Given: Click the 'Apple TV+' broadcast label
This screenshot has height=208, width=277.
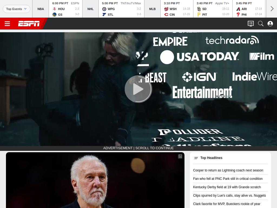Looking at the screenshot, I should point(222,3).
